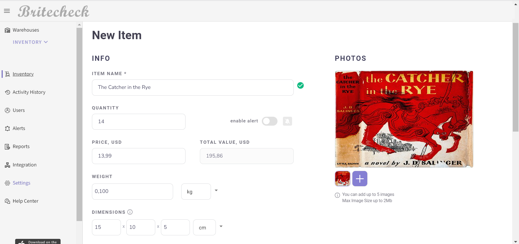Click the green item name validation checkmark

[300, 85]
